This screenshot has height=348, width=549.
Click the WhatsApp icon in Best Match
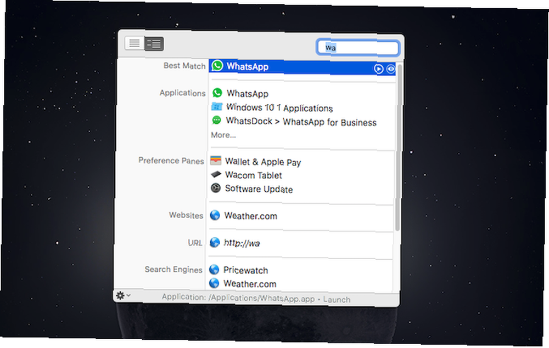coord(217,66)
